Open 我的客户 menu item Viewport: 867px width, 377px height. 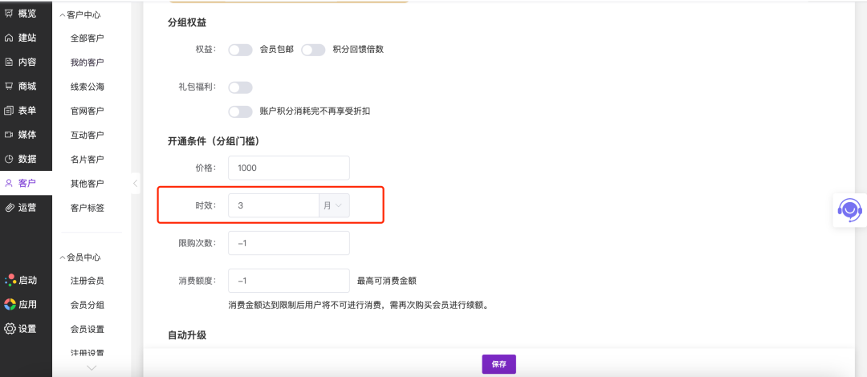click(x=88, y=63)
